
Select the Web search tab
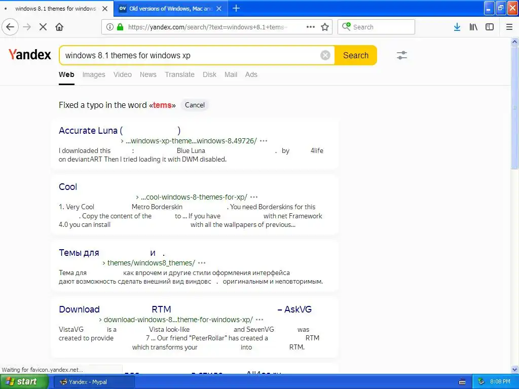66,75
